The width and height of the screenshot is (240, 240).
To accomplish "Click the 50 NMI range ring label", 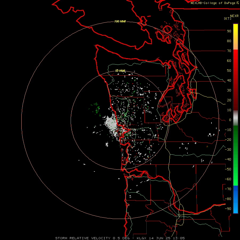I will 120,71.
